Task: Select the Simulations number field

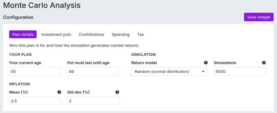Action: click(x=240, y=71)
